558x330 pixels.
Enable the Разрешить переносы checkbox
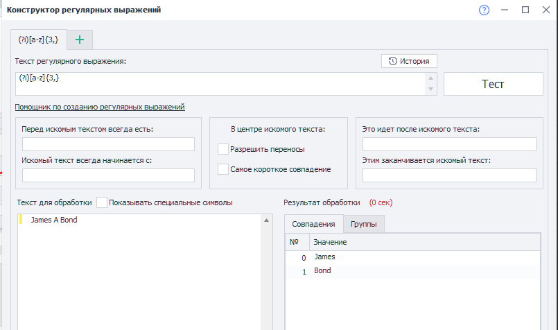tap(223, 149)
